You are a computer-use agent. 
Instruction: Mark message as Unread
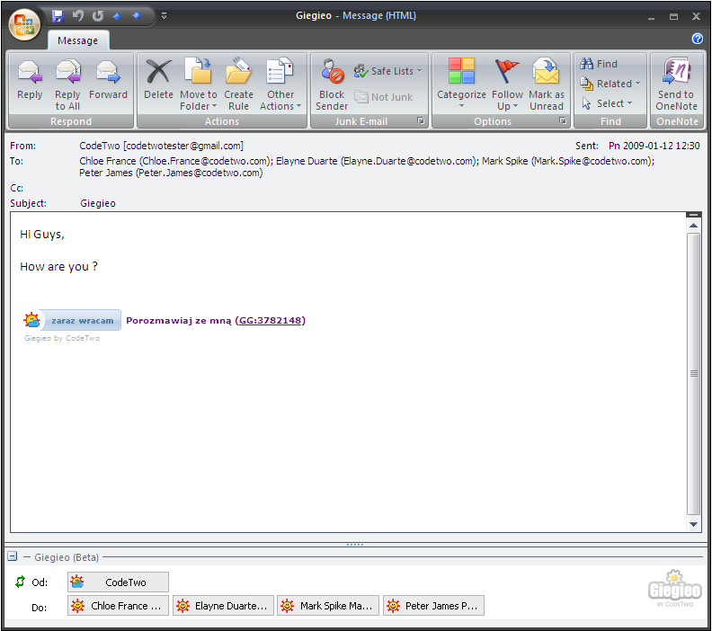click(x=547, y=84)
